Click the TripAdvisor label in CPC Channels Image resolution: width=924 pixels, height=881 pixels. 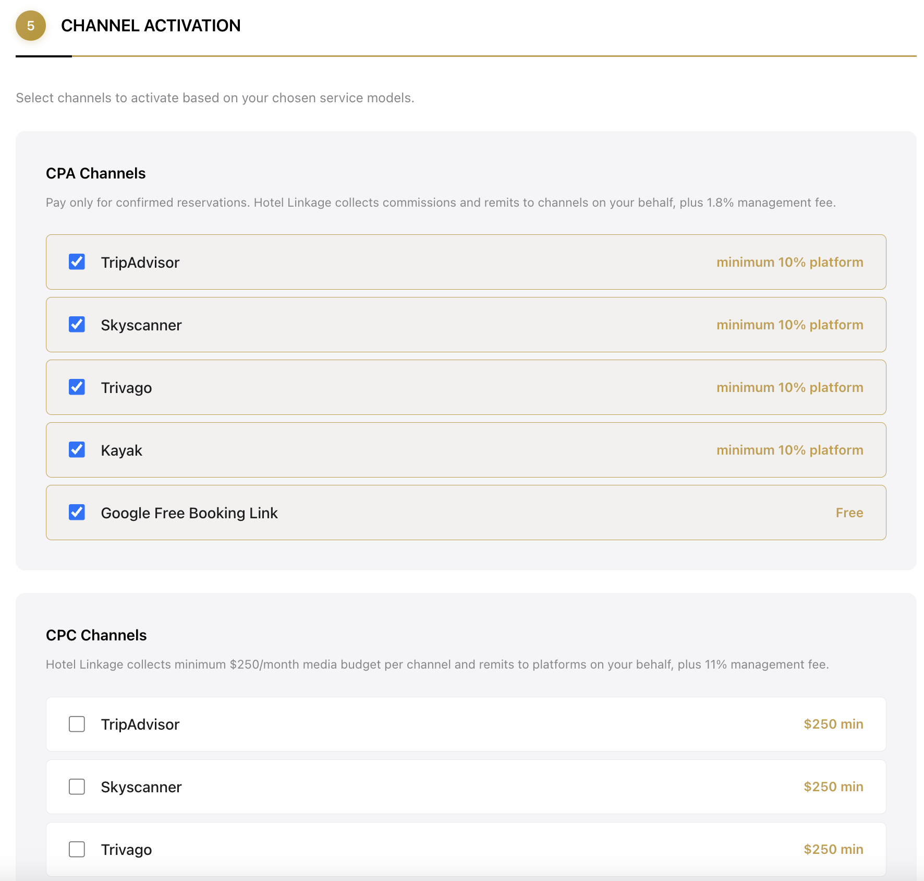click(140, 724)
